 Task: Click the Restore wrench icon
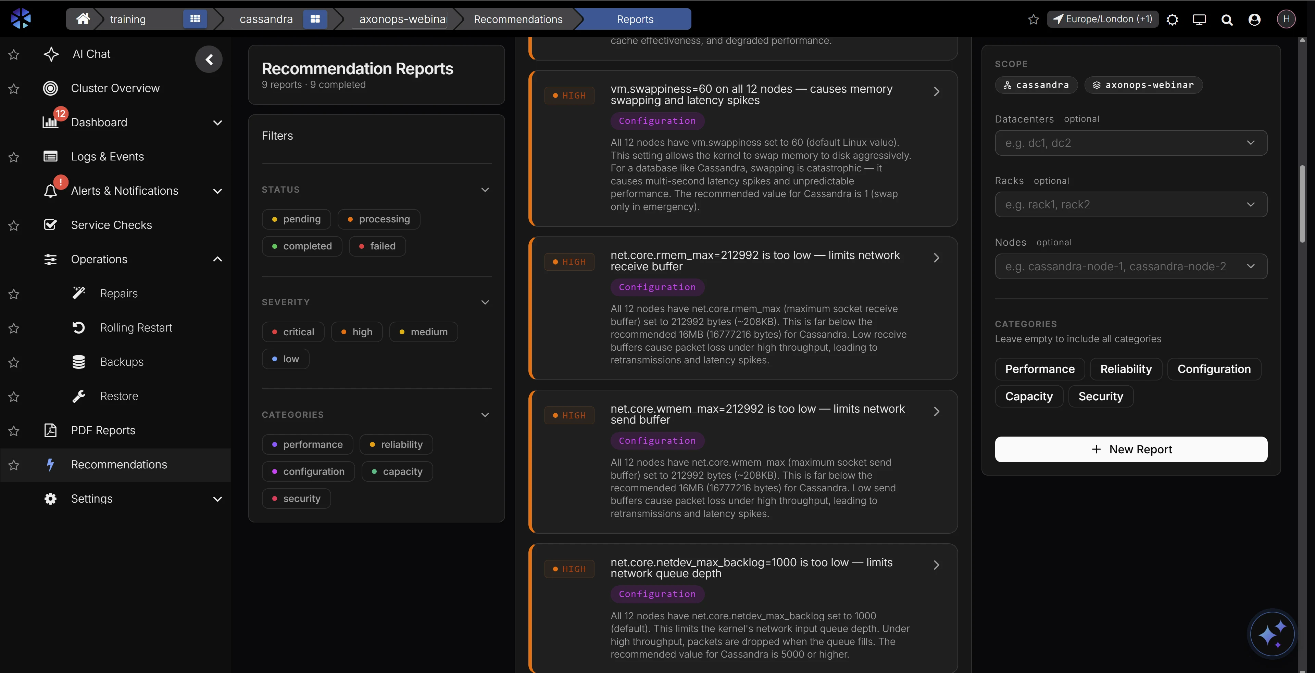tap(79, 396)
